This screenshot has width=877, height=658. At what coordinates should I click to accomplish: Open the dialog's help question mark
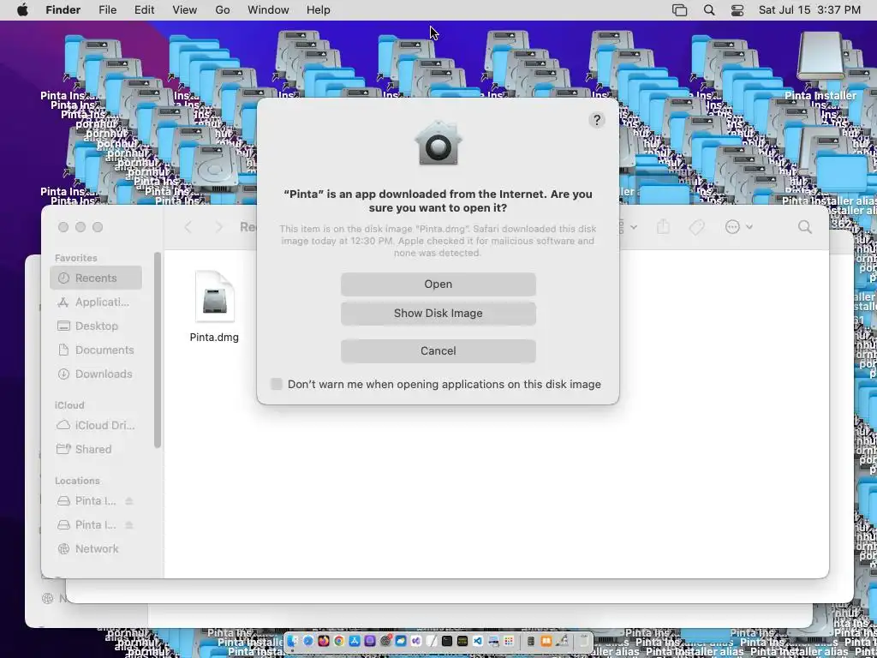pos(597,120)
